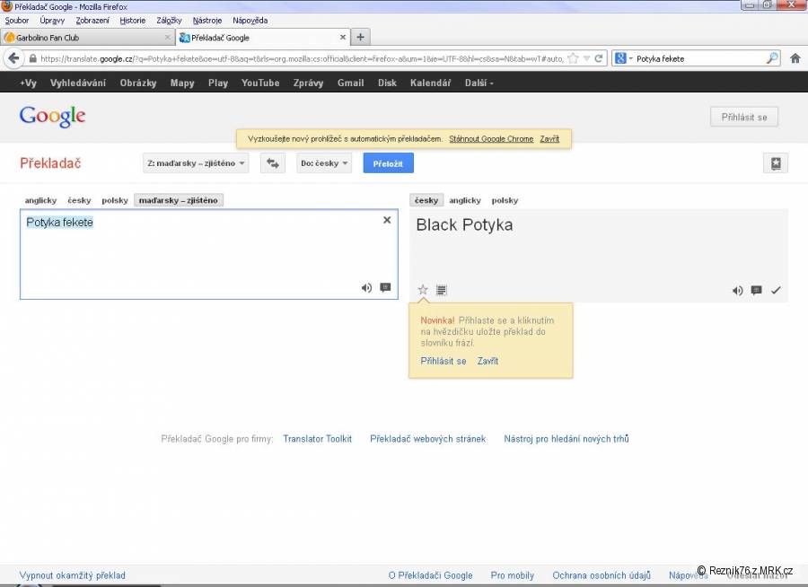This screenshot has height=587, width=808.
Task: Close the Překladač Google tab
Action: (343, 38)
